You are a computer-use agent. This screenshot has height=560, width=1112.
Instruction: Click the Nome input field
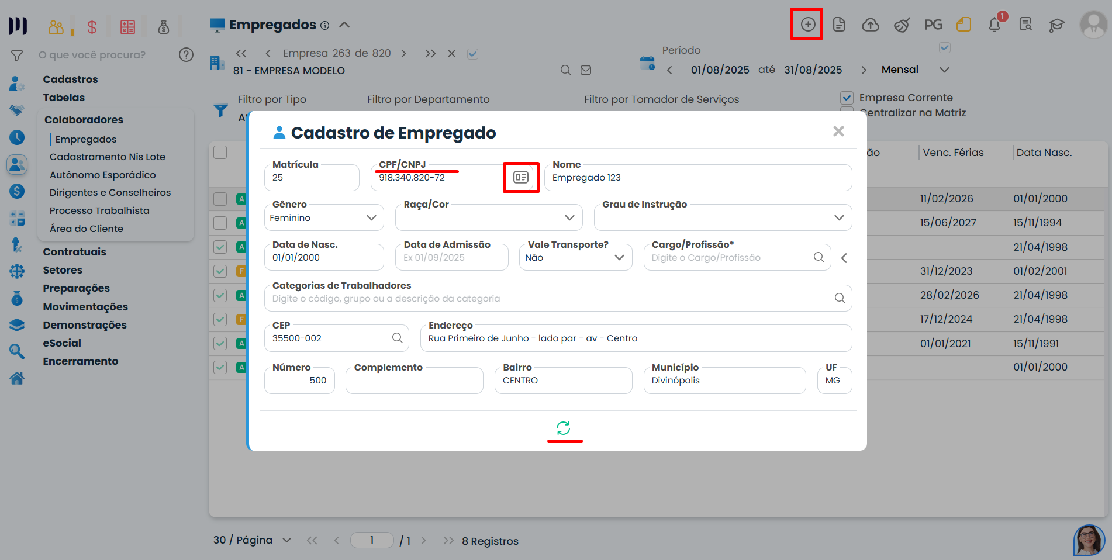point(698,178)
